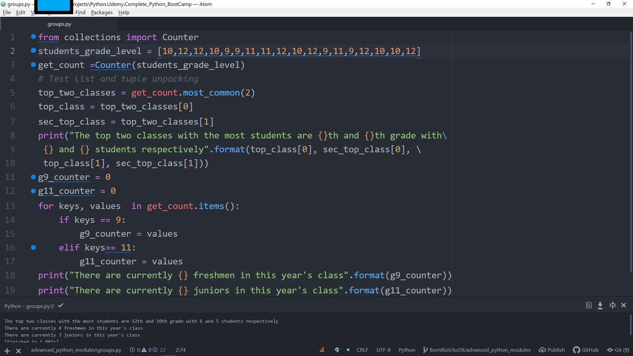Click the lint dot beside line 16
The height and width of the screenshot is (356, 633).
[33, 246]
